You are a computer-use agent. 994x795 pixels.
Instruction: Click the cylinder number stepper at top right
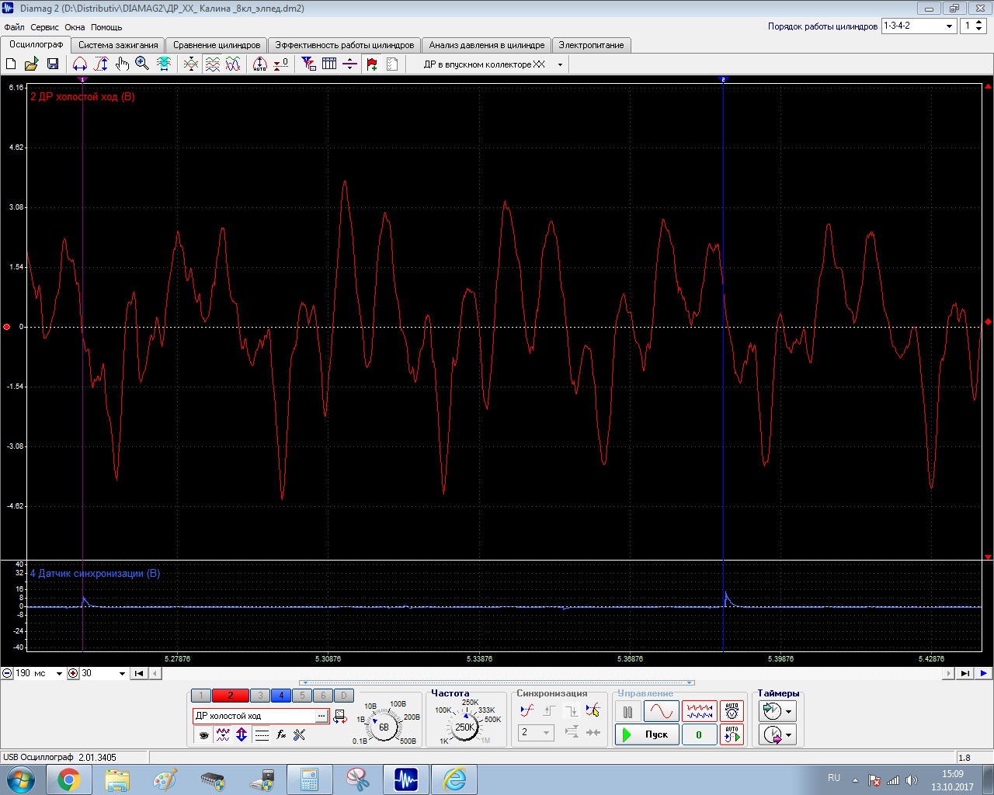pyautogui.click(x=979, y=26)
